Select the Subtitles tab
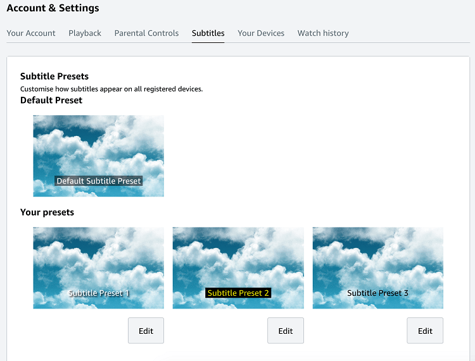 [208, 33]
